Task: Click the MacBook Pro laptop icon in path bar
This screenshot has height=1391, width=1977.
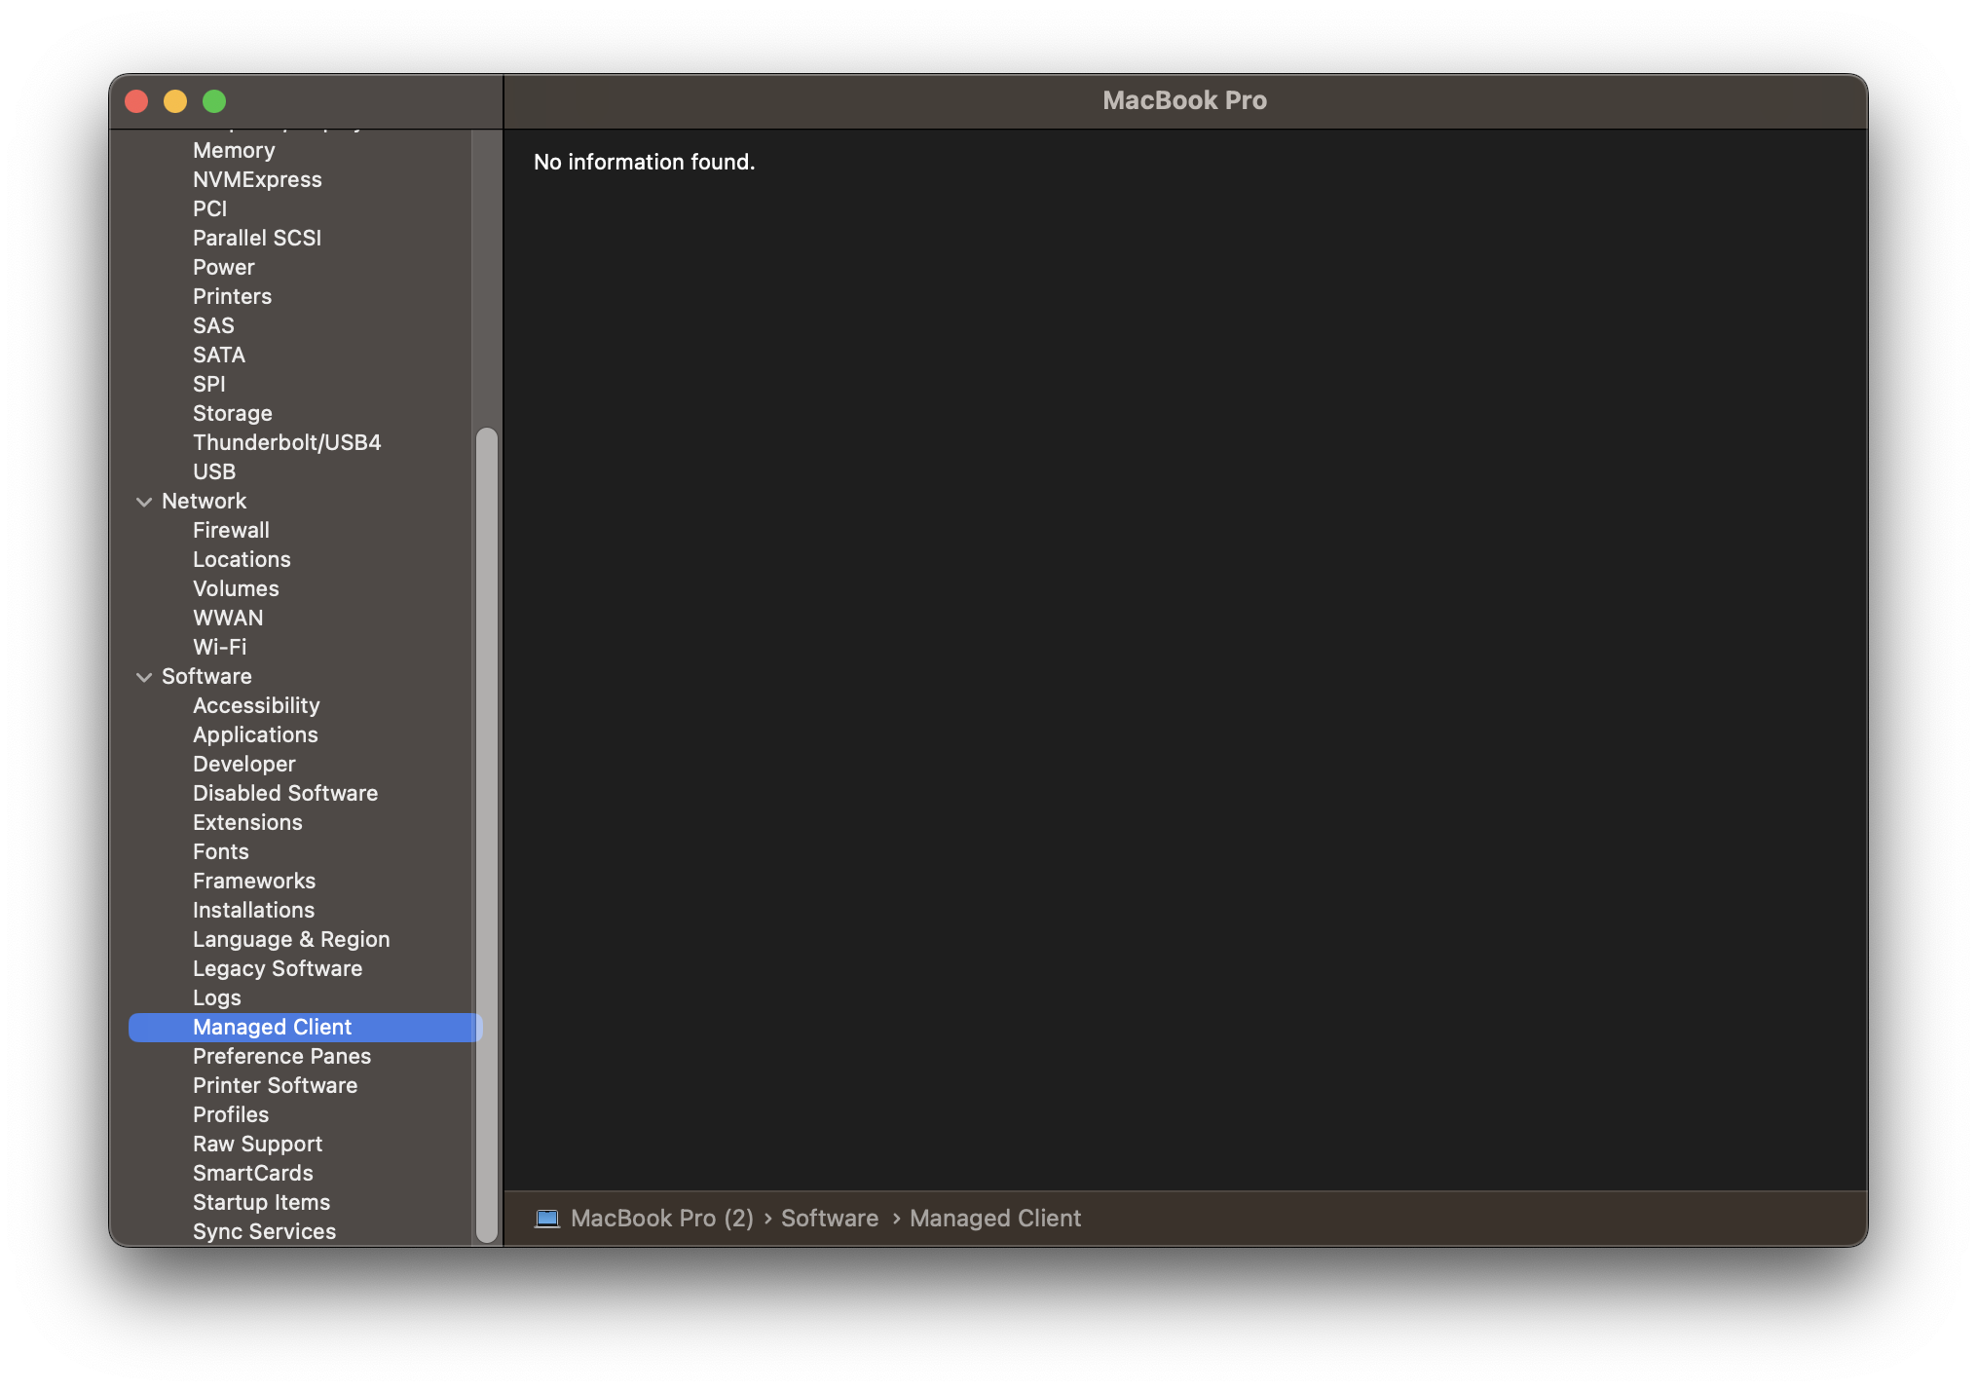Action: pyautogui.click(x=547, y=1219)
